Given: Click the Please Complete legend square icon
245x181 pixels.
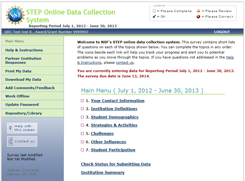Looking at the screenshot, I should [154, 11].
